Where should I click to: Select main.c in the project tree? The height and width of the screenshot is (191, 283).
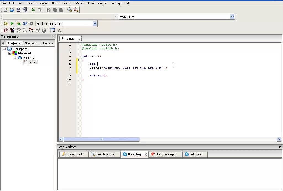point(33,62)
